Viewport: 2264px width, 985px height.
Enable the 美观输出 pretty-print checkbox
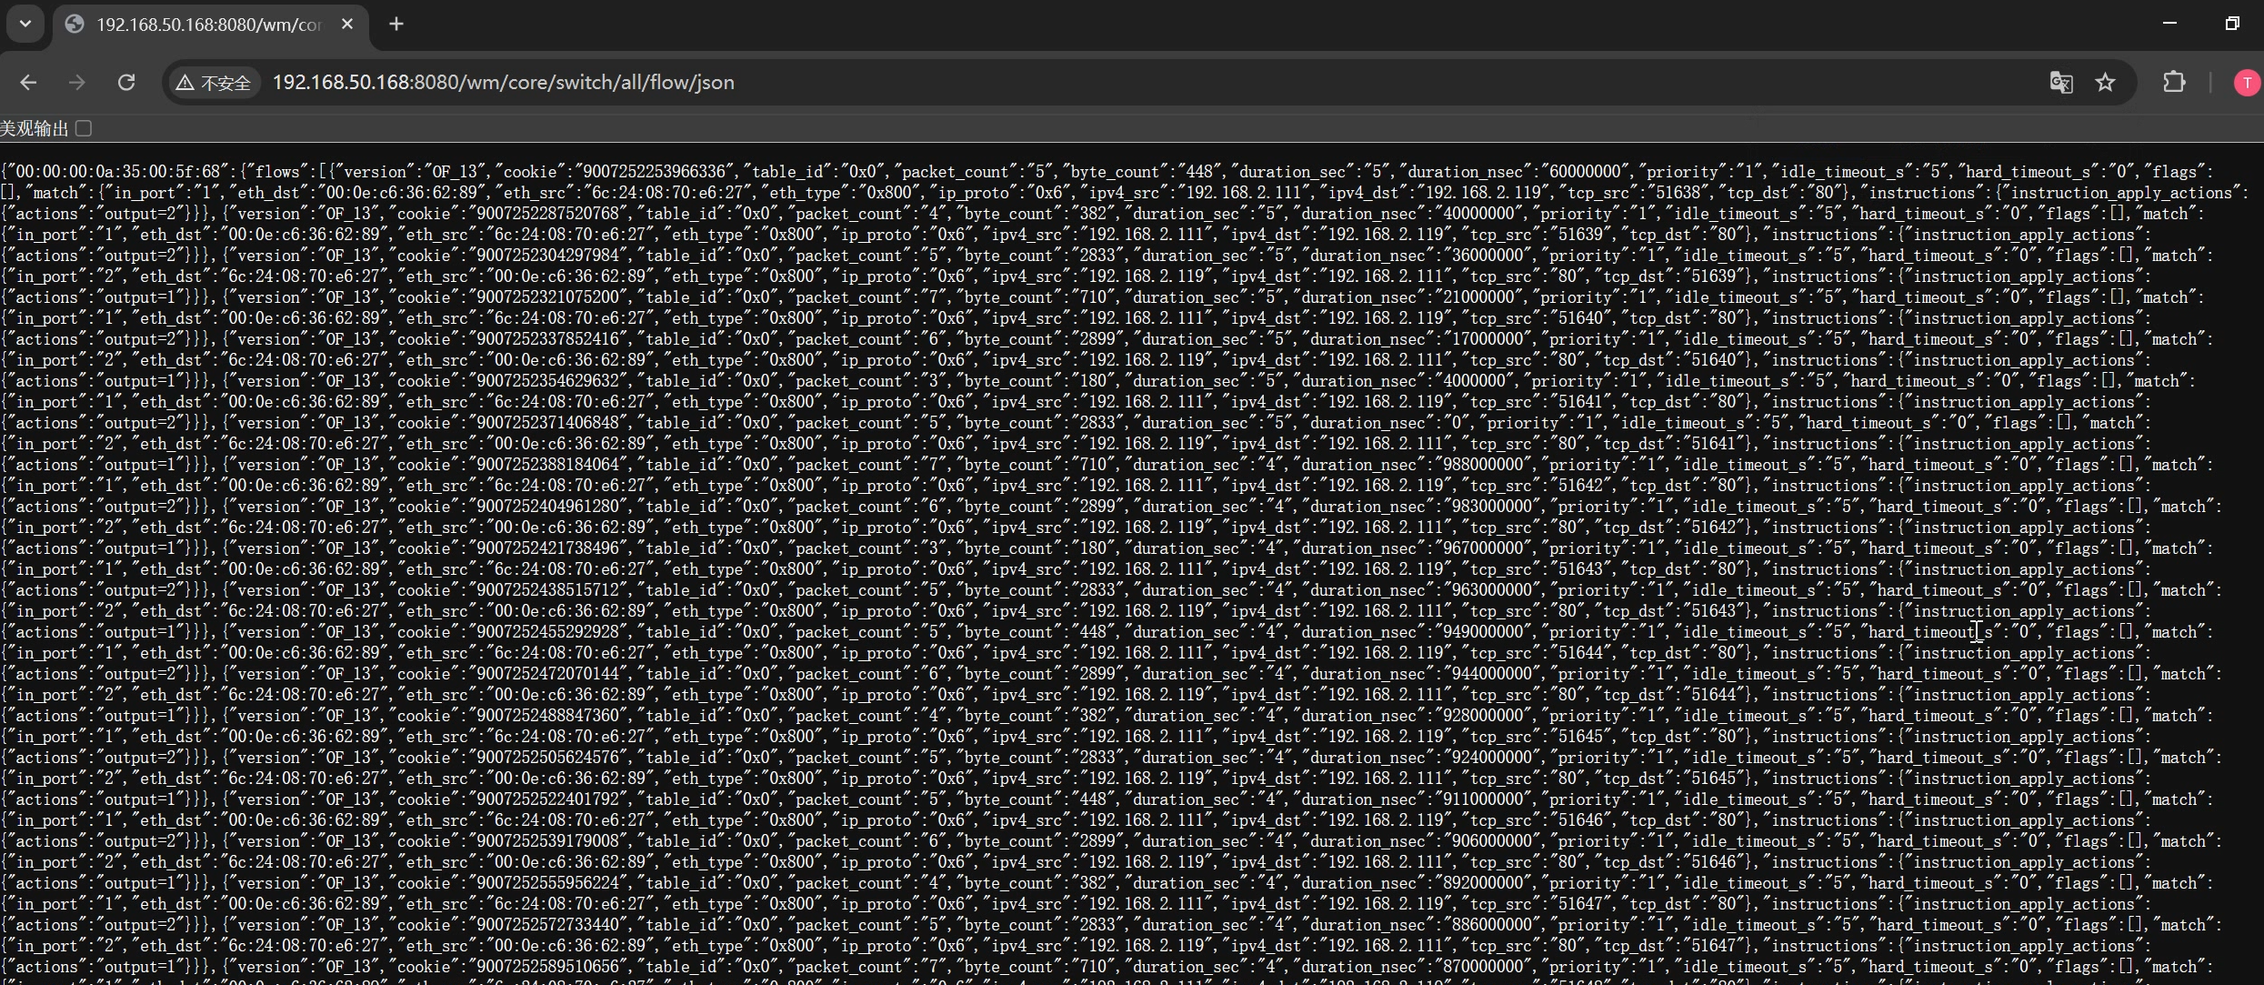point(84,128)
